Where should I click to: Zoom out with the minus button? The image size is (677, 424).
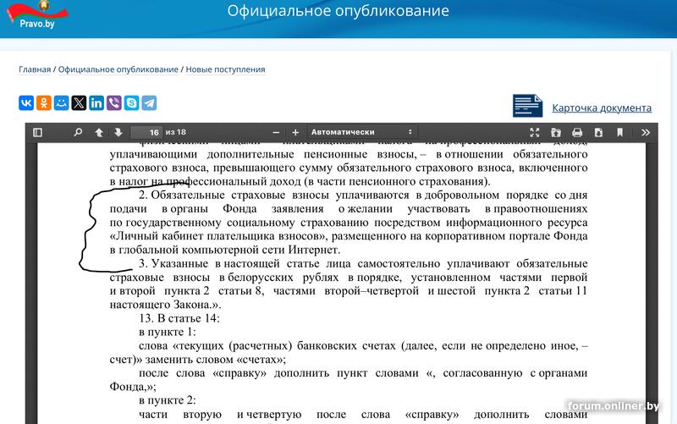pyautogui.click(x=277, y=132)
